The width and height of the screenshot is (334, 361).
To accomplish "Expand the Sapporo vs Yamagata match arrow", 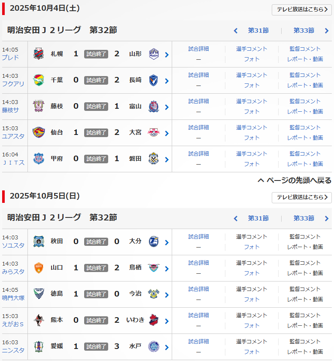I will (x=167, y=55).
